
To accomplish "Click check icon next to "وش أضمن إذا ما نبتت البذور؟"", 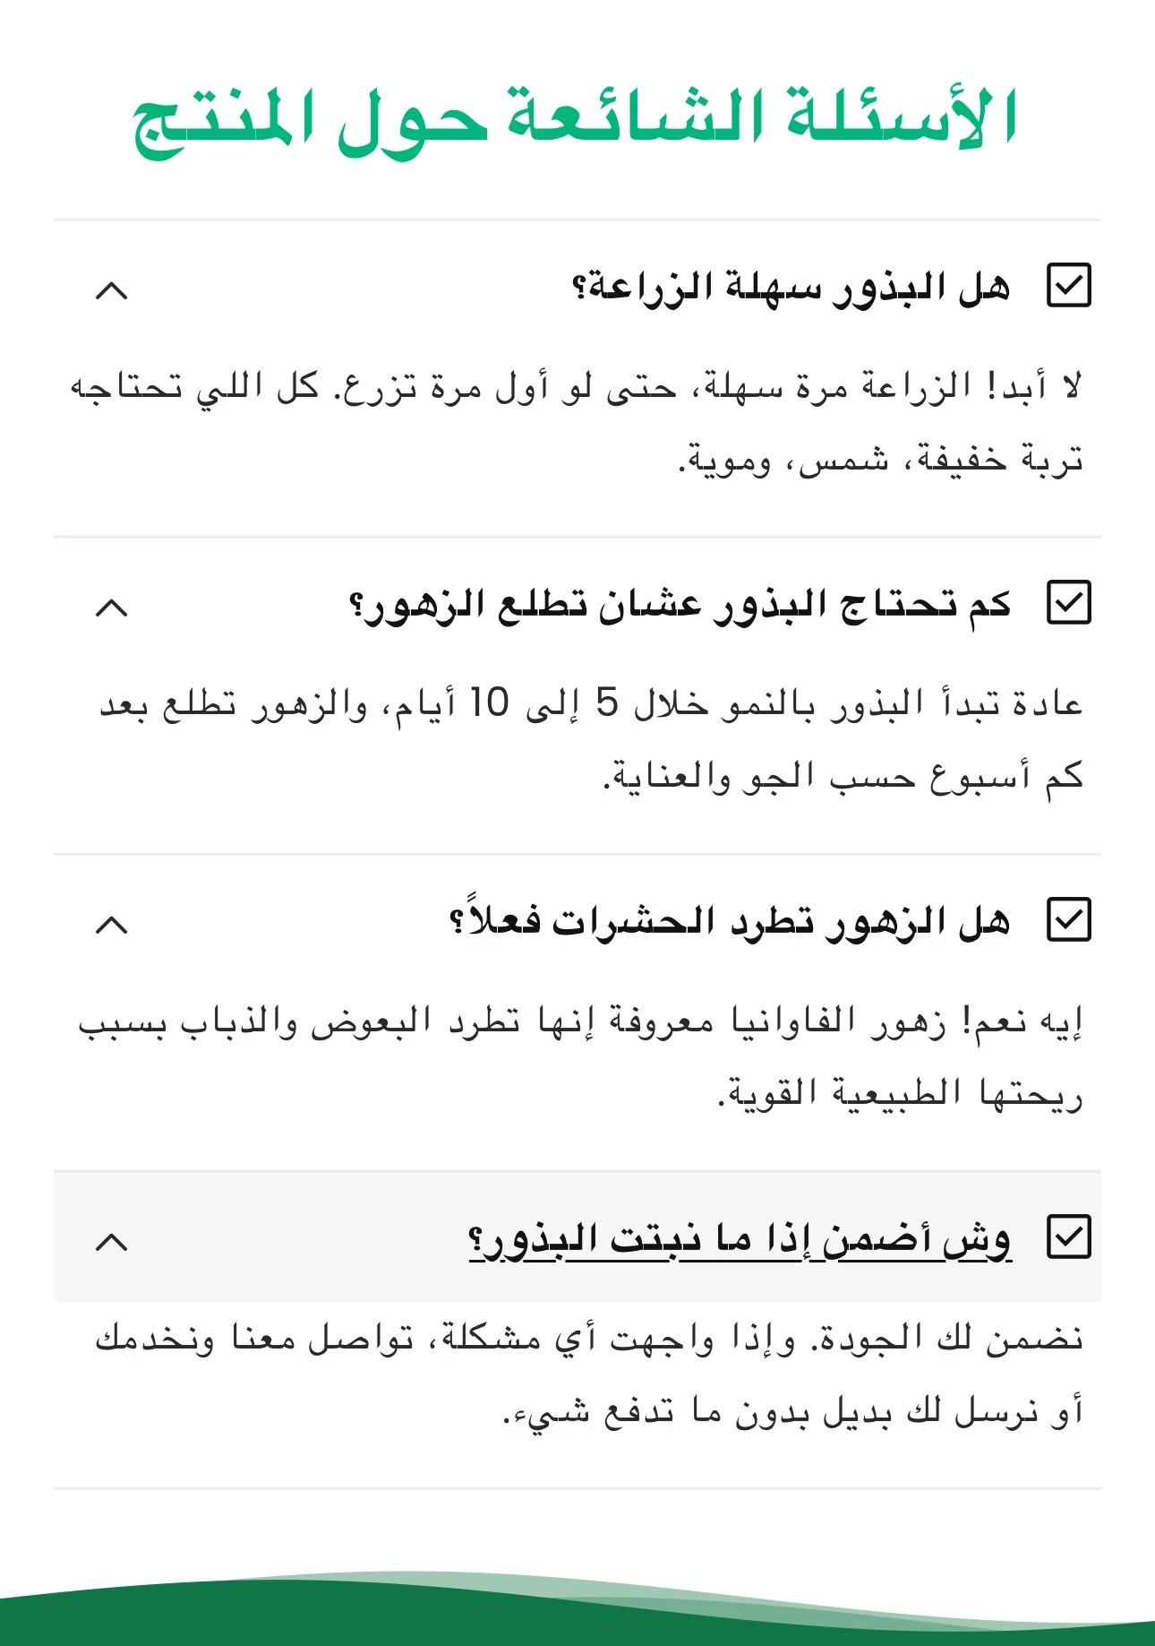I will pos(1068,1237).
